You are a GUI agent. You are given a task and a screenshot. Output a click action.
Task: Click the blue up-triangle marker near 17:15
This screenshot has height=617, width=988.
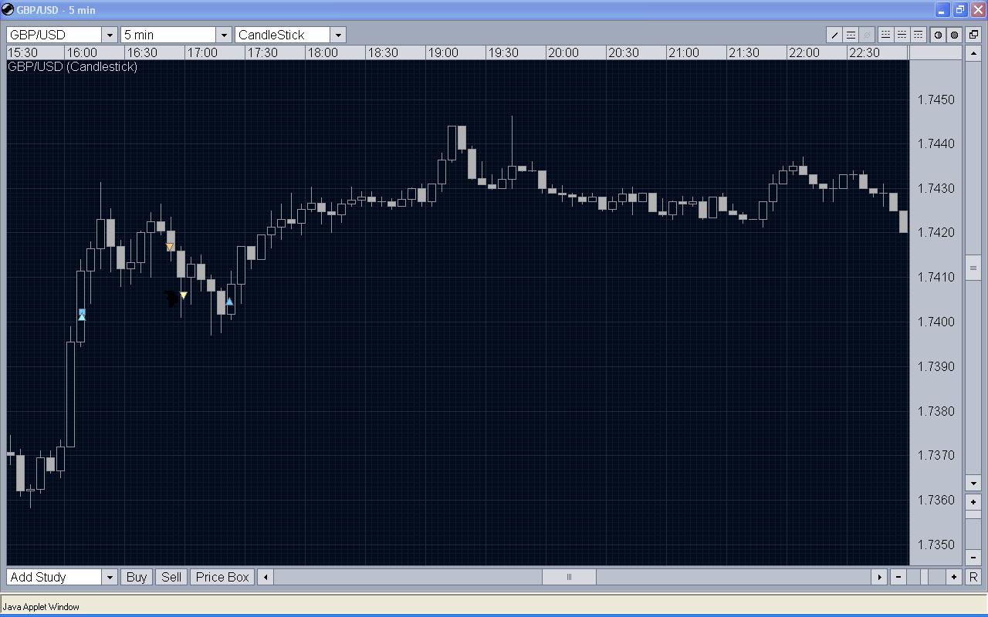(x=229, y=302)
